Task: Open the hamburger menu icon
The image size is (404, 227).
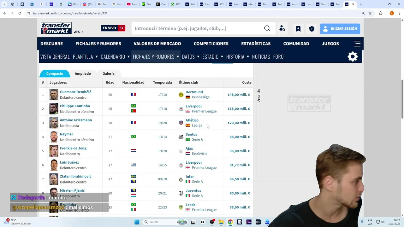Action: [357, 44]
